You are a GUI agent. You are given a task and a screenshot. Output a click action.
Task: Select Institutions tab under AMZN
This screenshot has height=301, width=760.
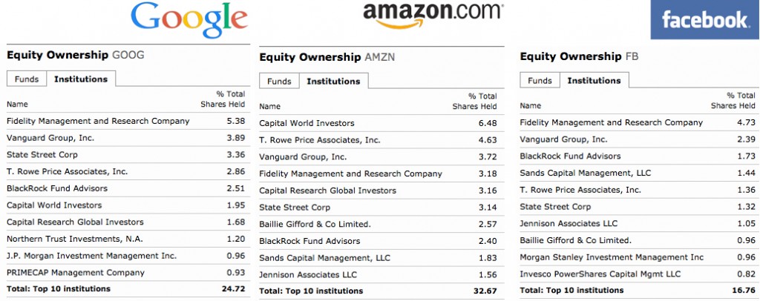[x=333, y=81]
